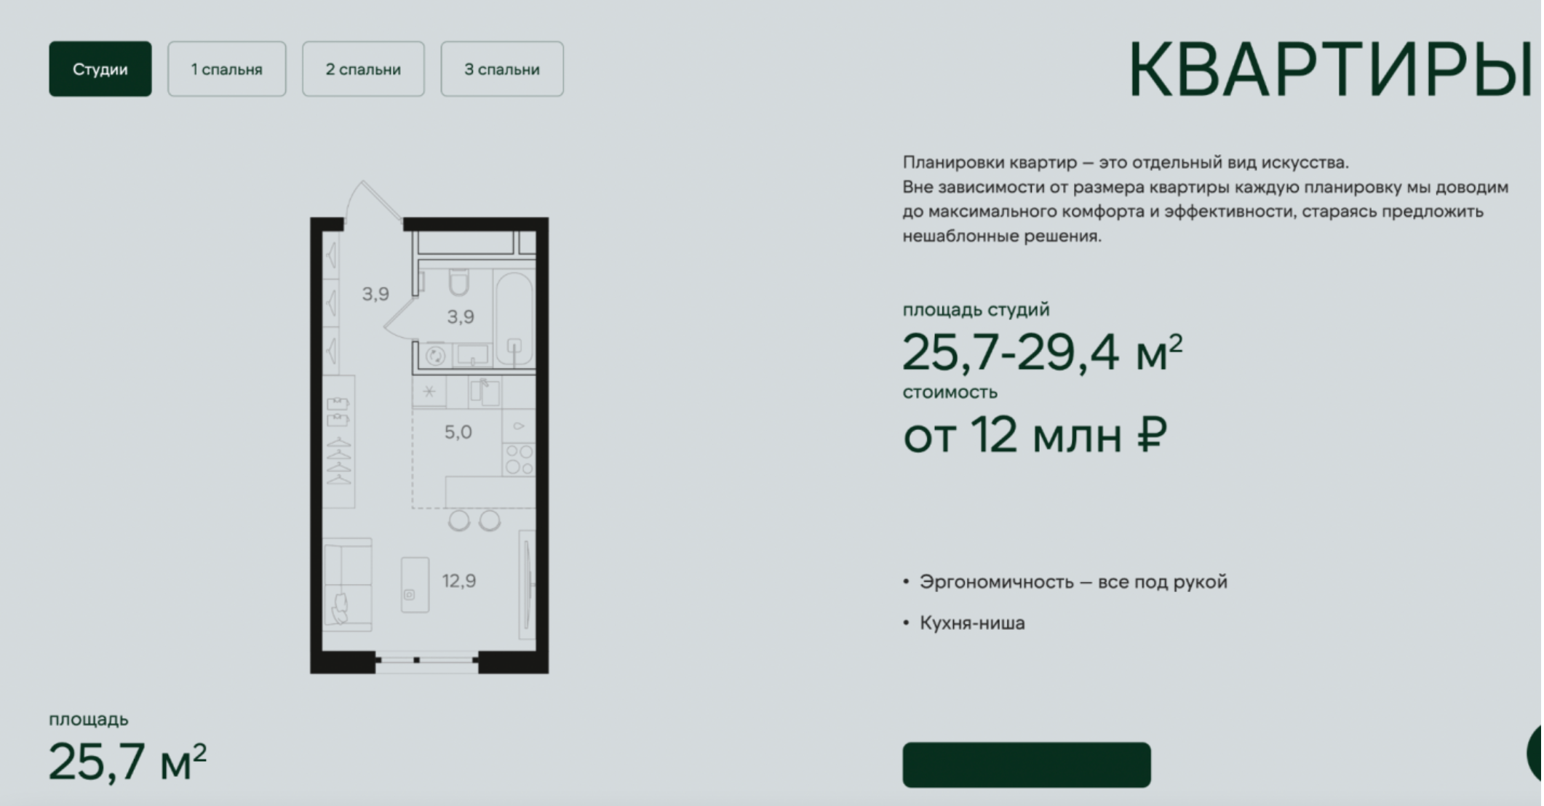Click the 25,7 м² total area value
The height and width of the screenshot is (806, 1544).
click(128, 761)
